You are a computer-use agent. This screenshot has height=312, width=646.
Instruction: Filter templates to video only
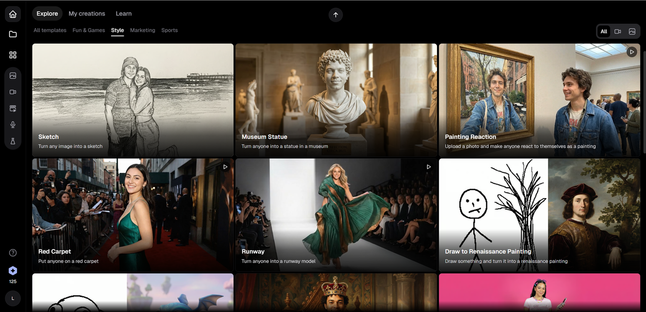click(x=618, y=31)
